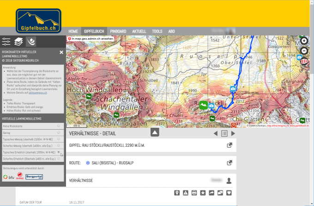Select 'Typisches Mässig' avalanche bulletin option
Viewport: 314px width, 206px height.
tap(58, 138)
